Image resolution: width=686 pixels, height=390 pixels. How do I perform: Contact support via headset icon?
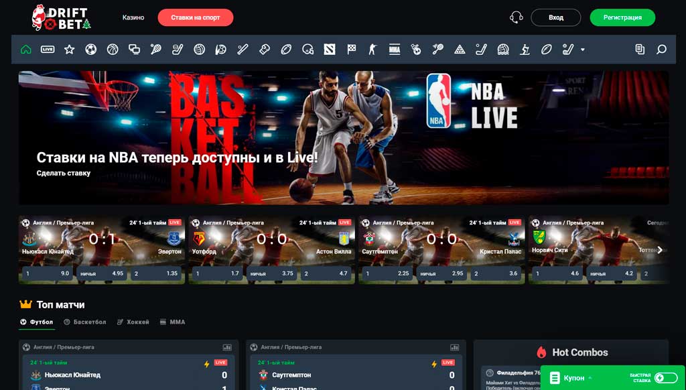(x=517, y=17)
